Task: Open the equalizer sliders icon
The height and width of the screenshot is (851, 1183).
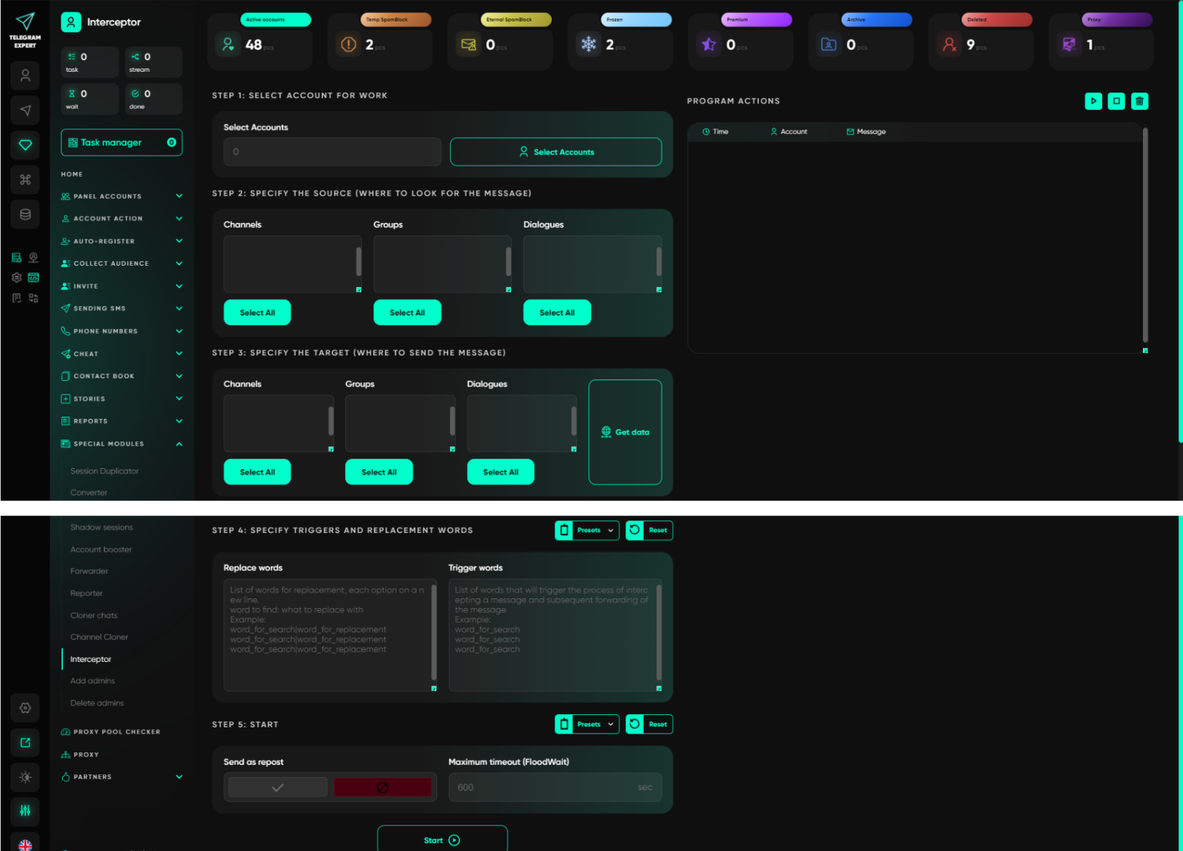Action: (26, 811)
